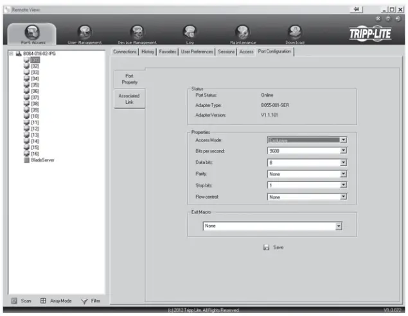Click the port [12] monitor icon
This screenshot has height=316, width=408.
click(26, 129)
